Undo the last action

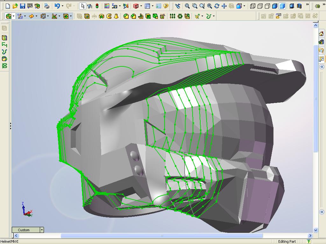click(x=57, y=6)
